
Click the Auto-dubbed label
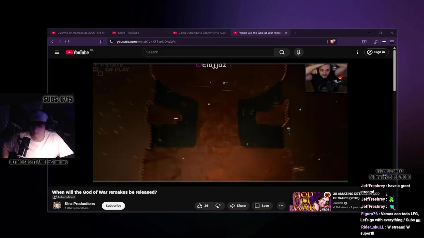[x=64, y=197]
